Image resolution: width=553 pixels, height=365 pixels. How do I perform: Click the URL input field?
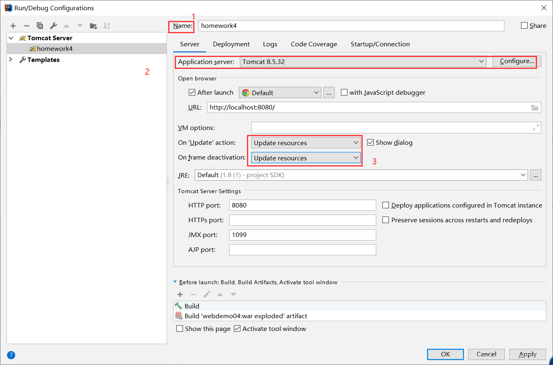[374, 107]
